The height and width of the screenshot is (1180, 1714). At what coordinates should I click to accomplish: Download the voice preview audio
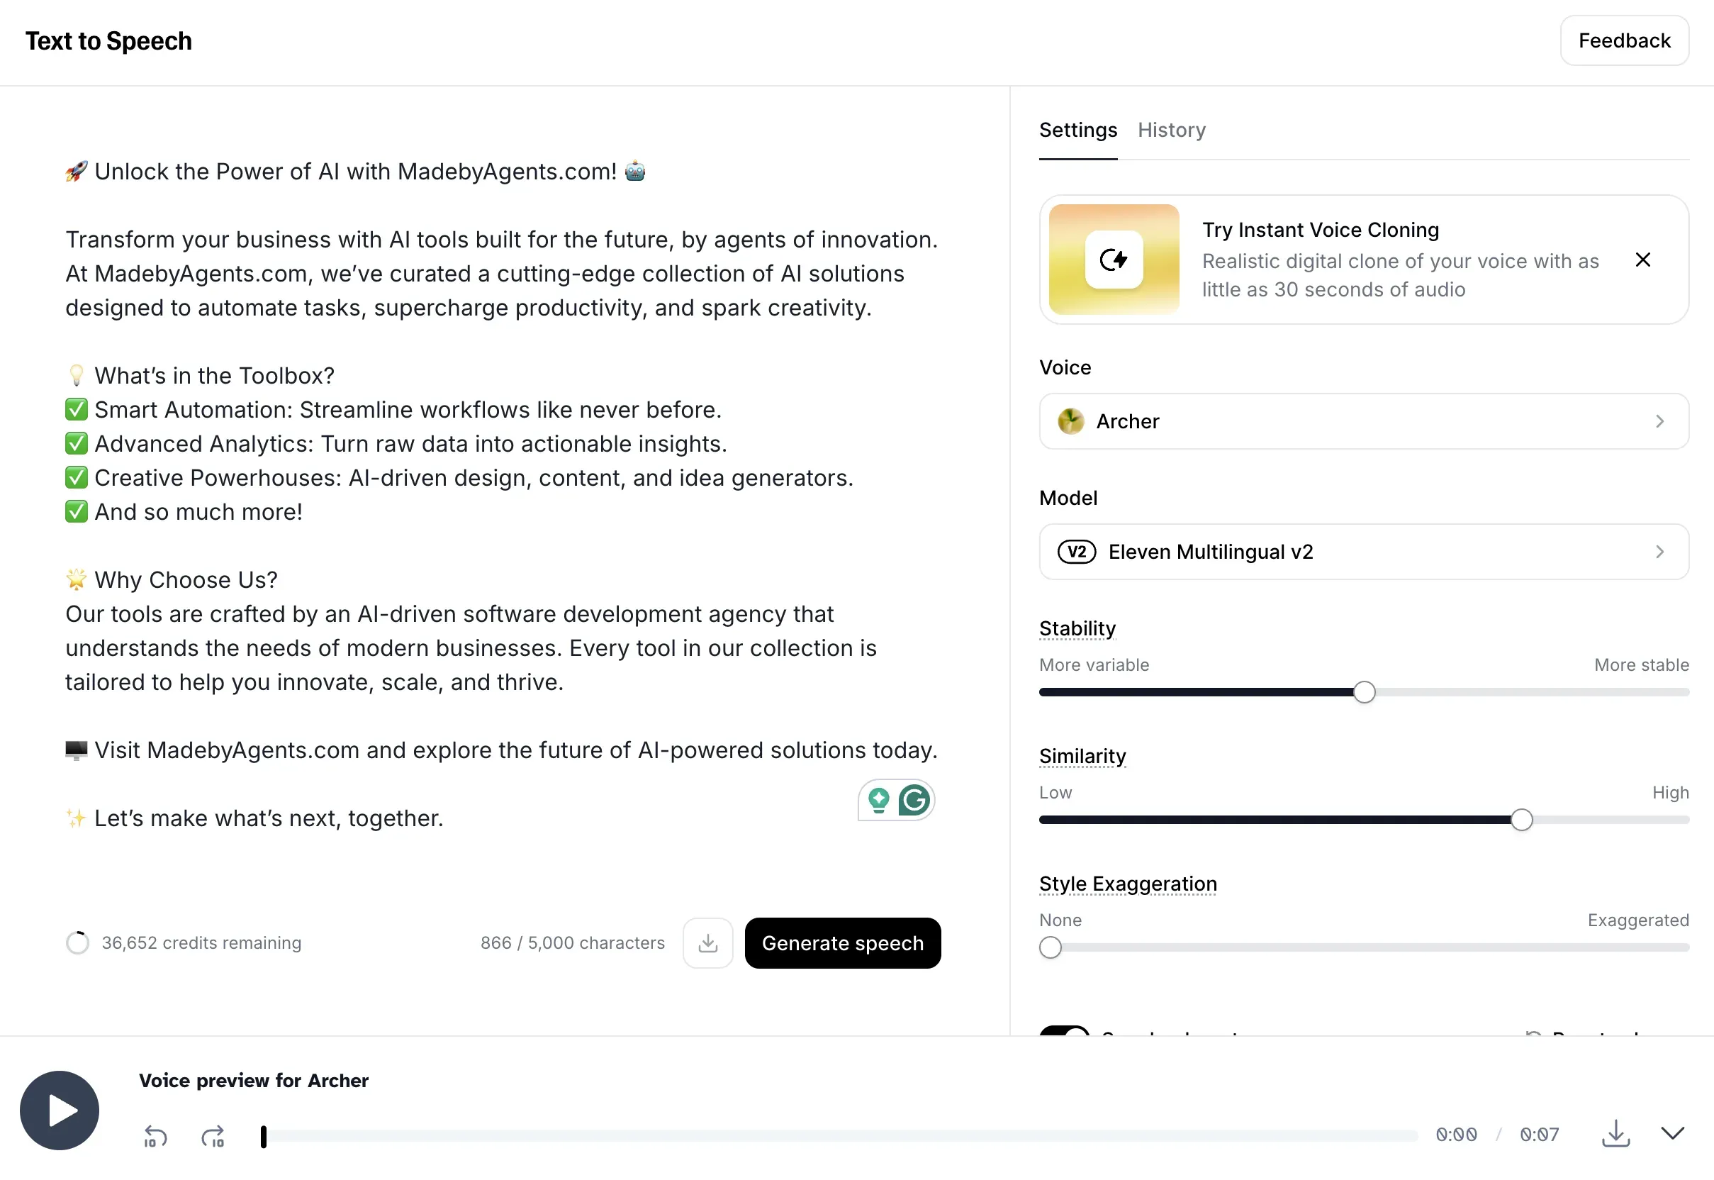tap(1615, 1133)
